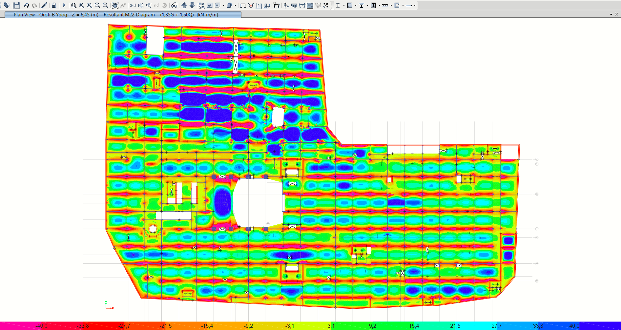
Task: Open the window list dropdown arrow
Action: (x=611, y=14)
